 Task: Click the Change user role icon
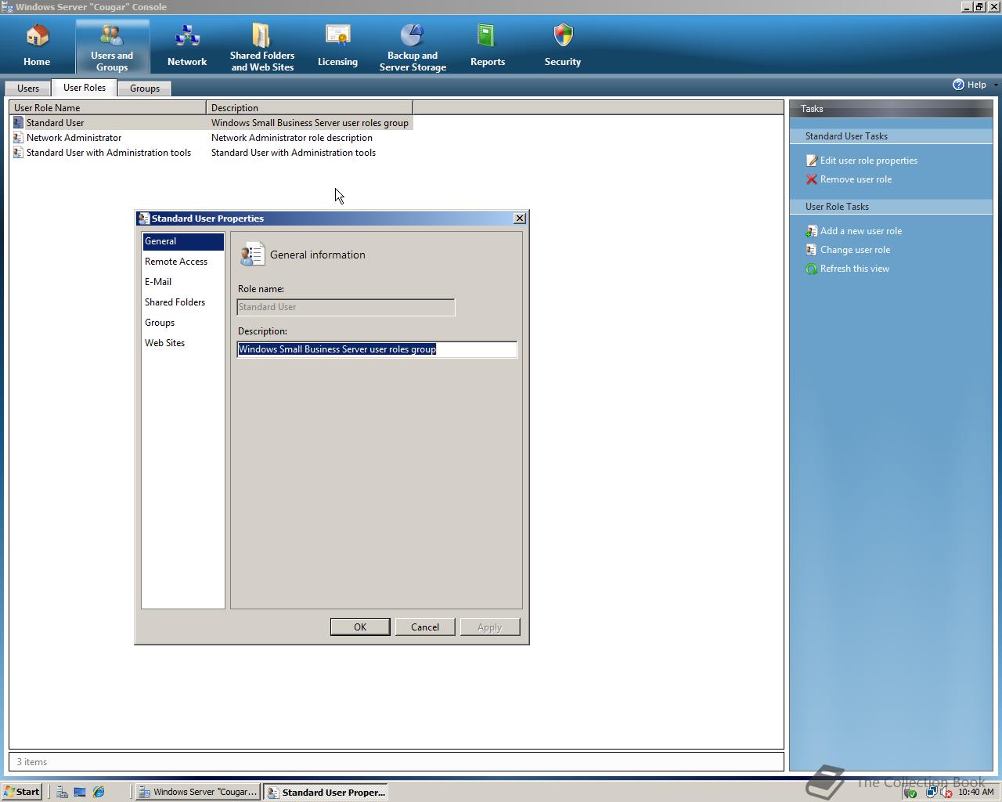(x=812, y=250)
